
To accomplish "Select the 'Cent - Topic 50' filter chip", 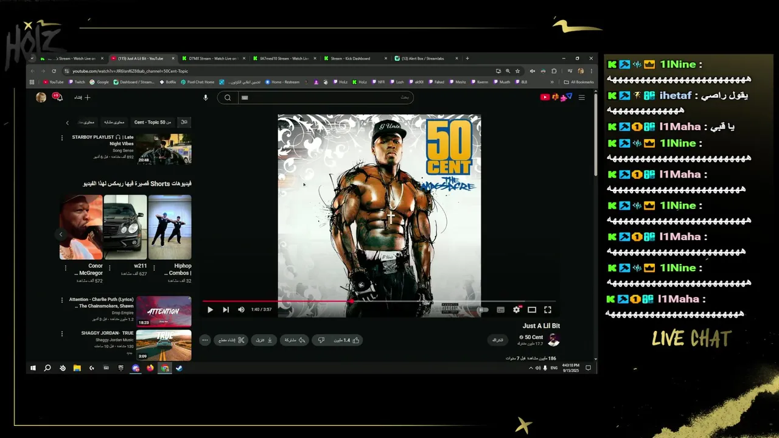I will click(153, 122).
